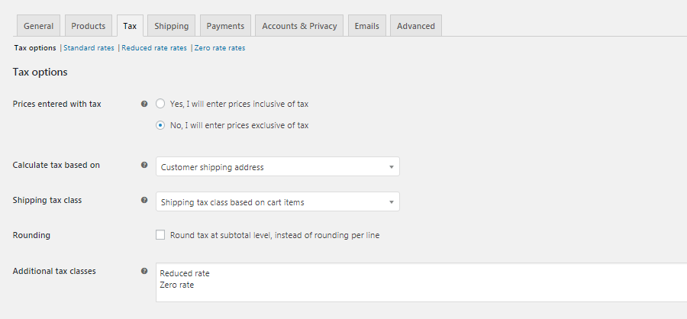
Task: Open the Standard rates link
Action: (x=89, y=48)
